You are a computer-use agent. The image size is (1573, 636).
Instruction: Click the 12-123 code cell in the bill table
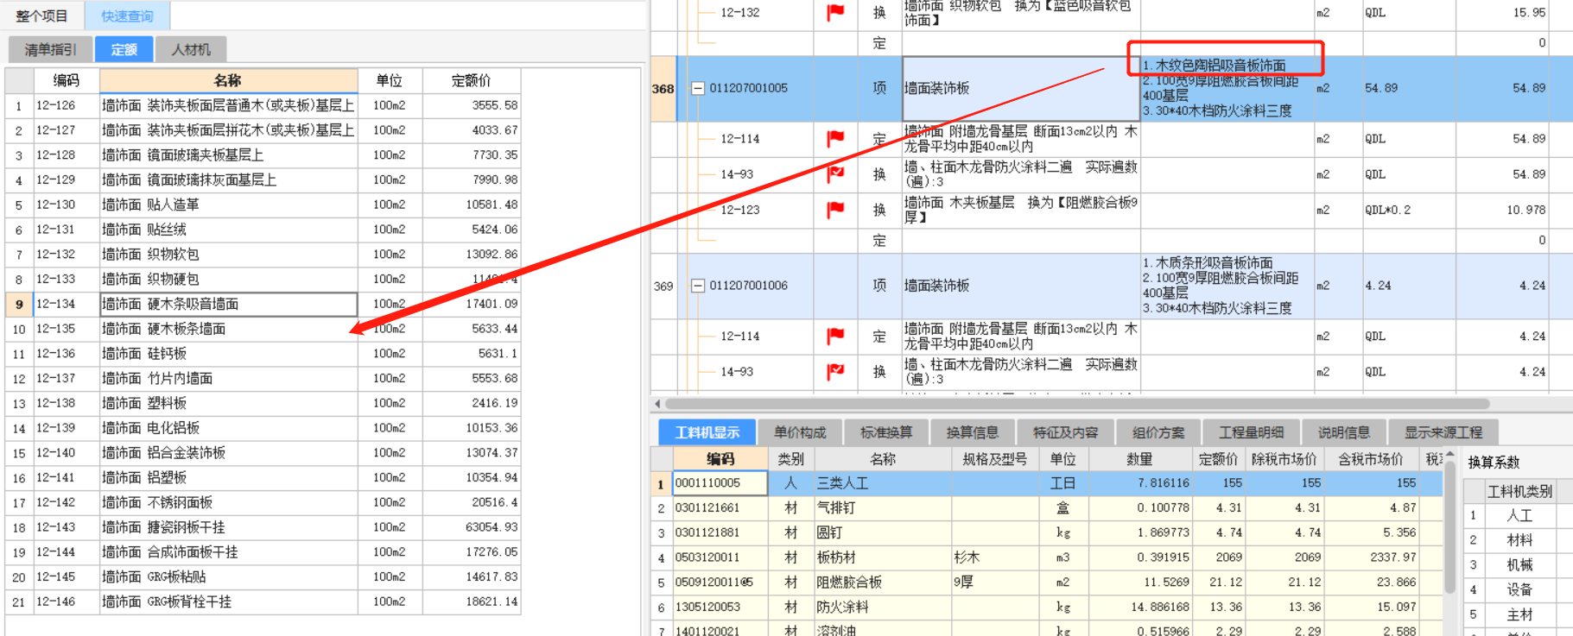(739, 210)
